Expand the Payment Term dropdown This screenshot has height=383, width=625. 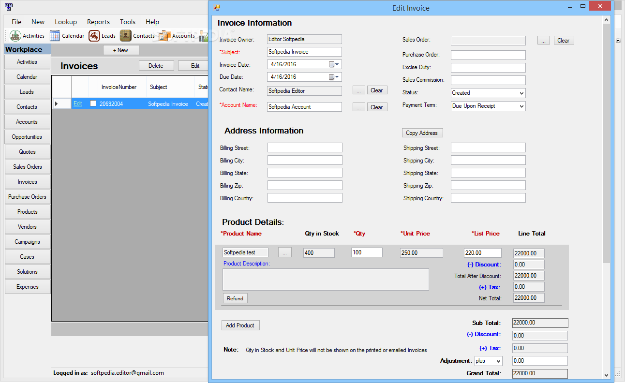pyautogui.click(x=521, y=106)
